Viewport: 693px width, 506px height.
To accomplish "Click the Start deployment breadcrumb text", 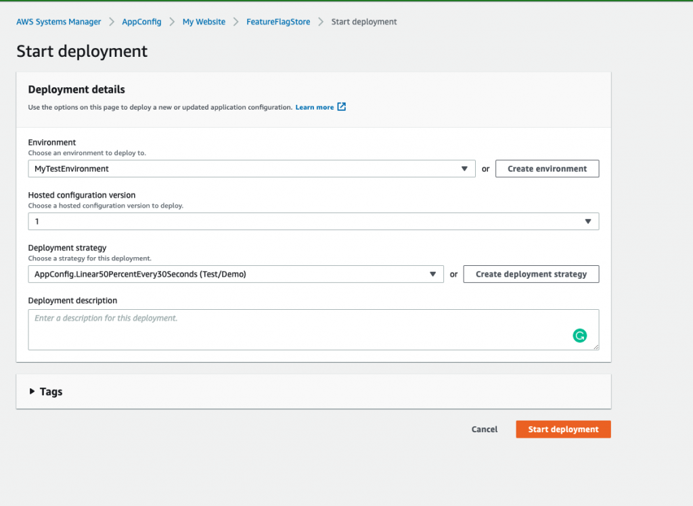I will [364, 22].
